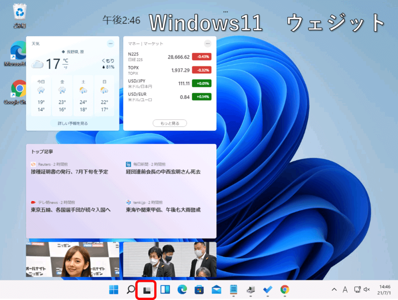This screenshot has width=398, height=300.
Task: Click 詳しい予報を見る forecast link
Action: [x=73, y=123]
